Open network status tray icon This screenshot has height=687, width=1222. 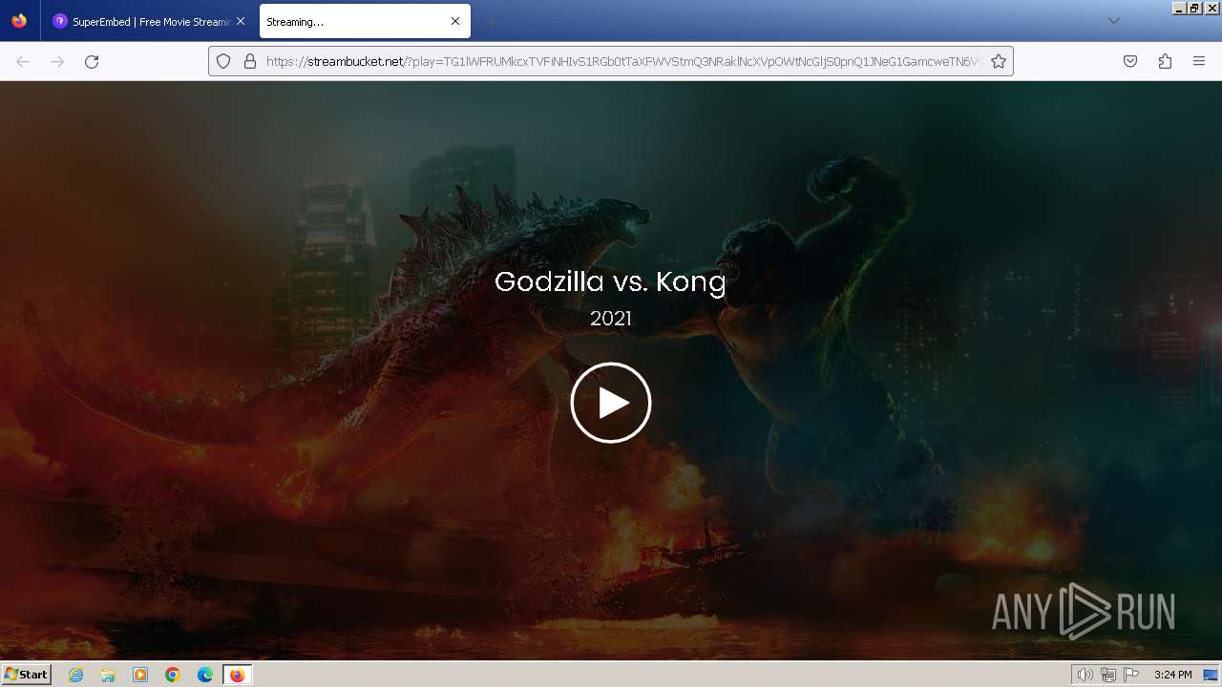[1107, 675]
